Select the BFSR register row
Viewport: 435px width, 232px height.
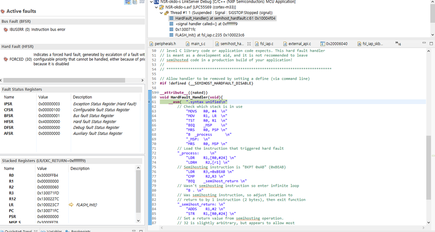[x=71, y=116]
